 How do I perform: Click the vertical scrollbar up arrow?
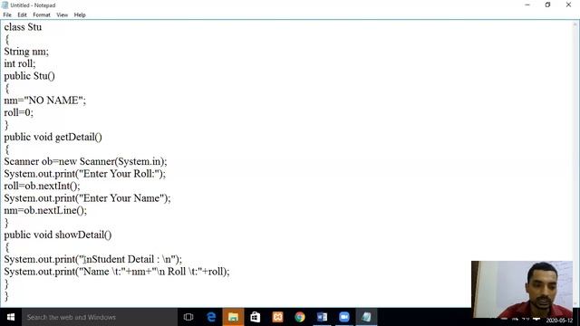(x=575, y=24)
